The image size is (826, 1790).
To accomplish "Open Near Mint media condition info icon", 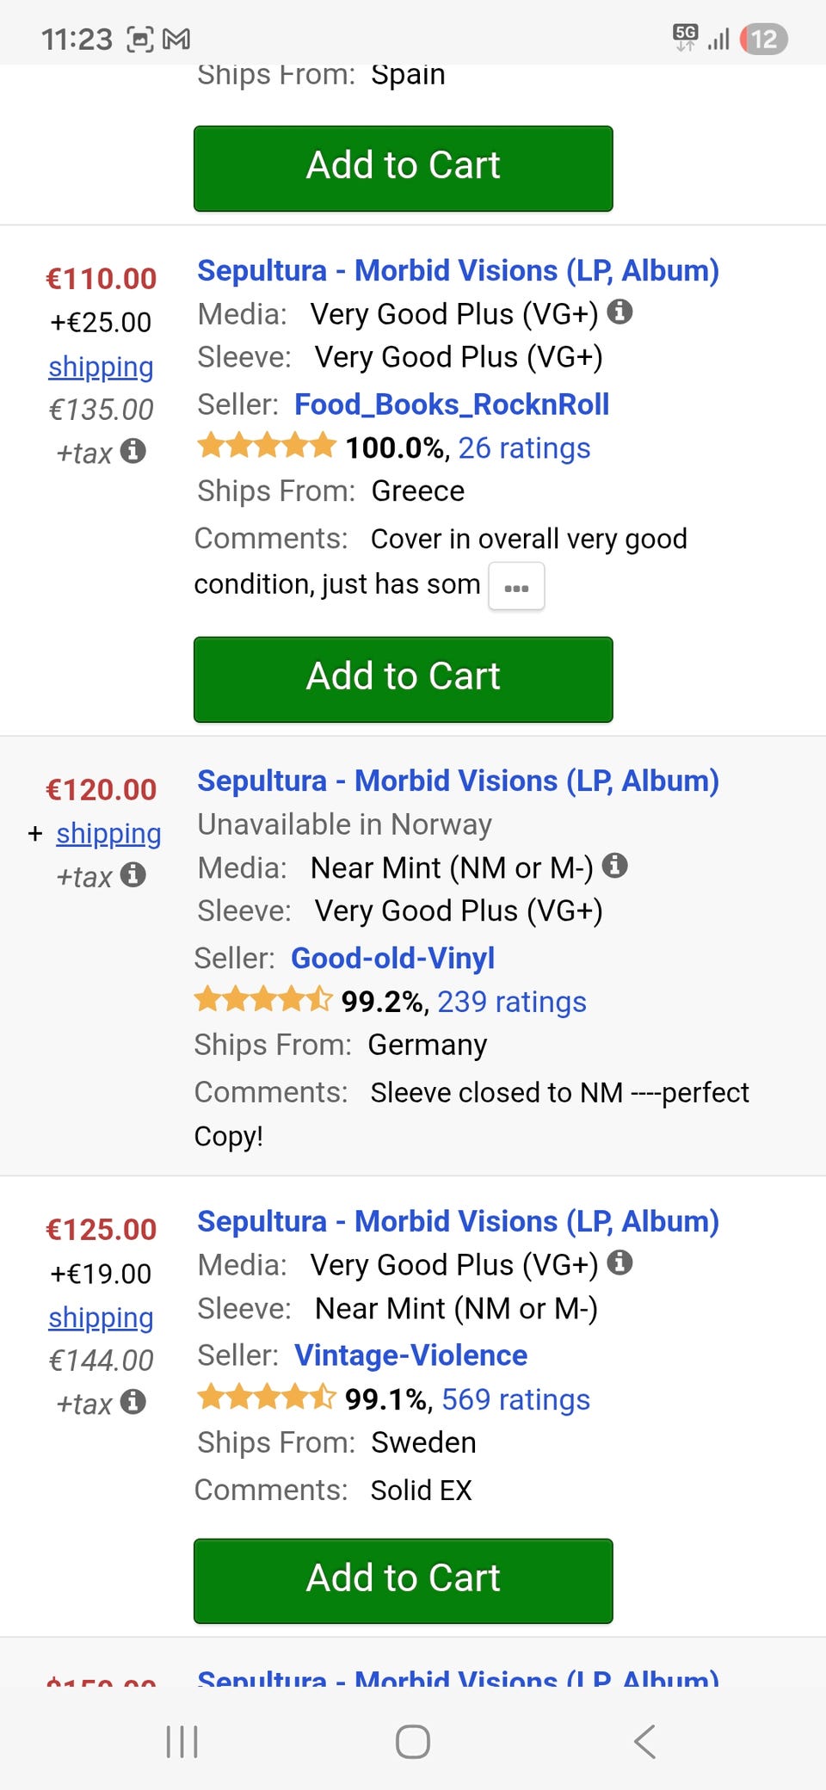I will 614,865.
